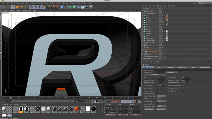Toggle the coordinate system icon

[44, 7]
